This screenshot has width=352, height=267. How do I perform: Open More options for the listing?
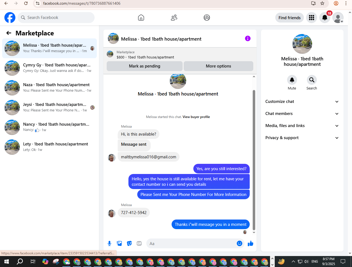(x=218, y=66)
